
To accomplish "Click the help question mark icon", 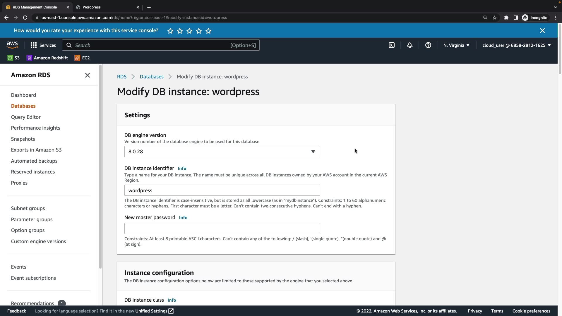I will (x=428, y=45).
